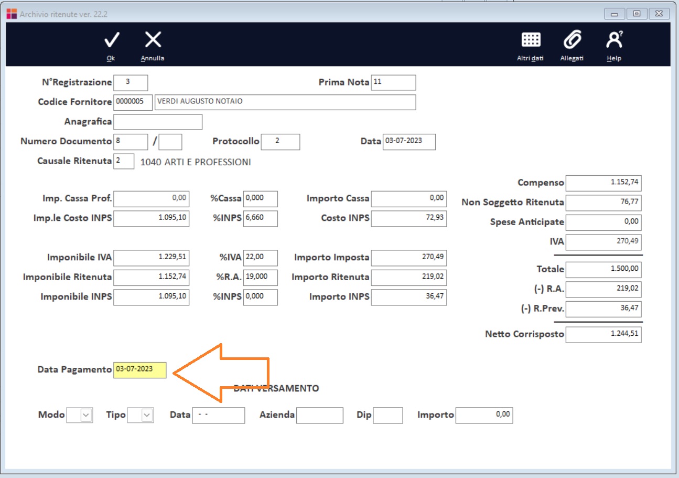Close the Archivio ritenute window
Screen dimensions: 679x478
pos(659,14)
